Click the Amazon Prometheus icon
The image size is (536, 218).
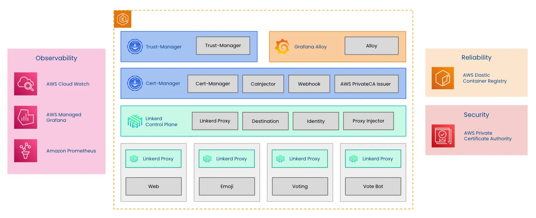click(26, 151)
